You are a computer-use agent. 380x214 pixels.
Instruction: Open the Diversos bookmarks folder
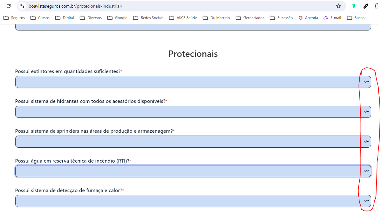(91, 18)
